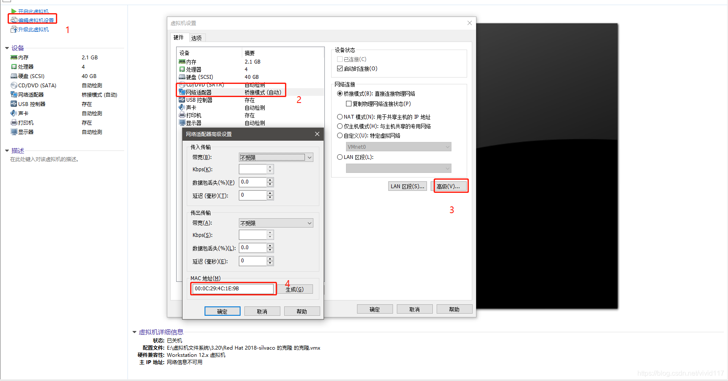Select 显示器 icon in settings hardware list

coord(182,123)
